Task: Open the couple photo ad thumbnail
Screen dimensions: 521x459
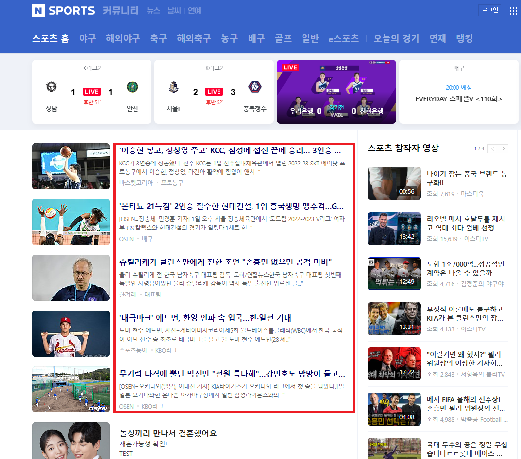Action: pyautogui.click(x=71, y=441)
